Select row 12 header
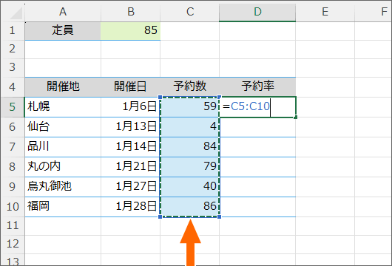This screenshot has width=392, height=266. point(13,245)
